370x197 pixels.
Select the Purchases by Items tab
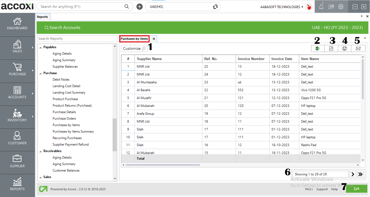tap(134, 39)
